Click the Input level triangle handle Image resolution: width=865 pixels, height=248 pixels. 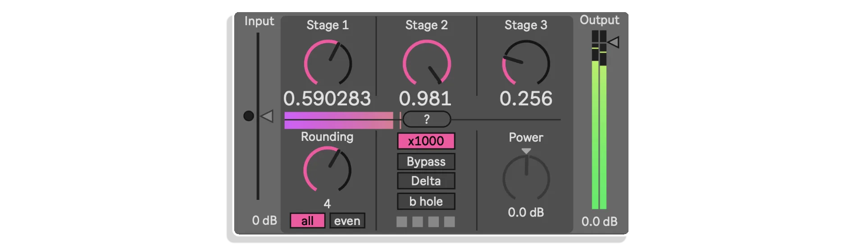pyautogui.click(x=267, y=116)
